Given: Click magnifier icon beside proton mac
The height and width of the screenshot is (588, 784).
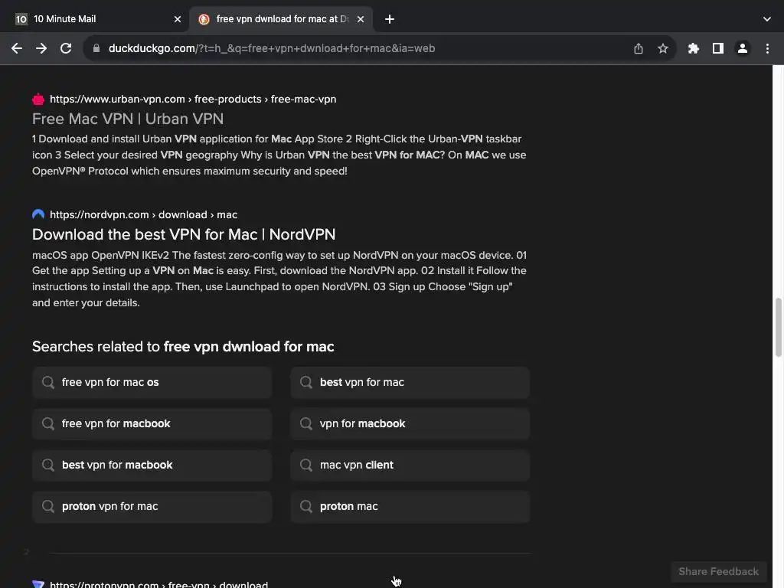Looking at the screenshot, I should coord(306,507).
